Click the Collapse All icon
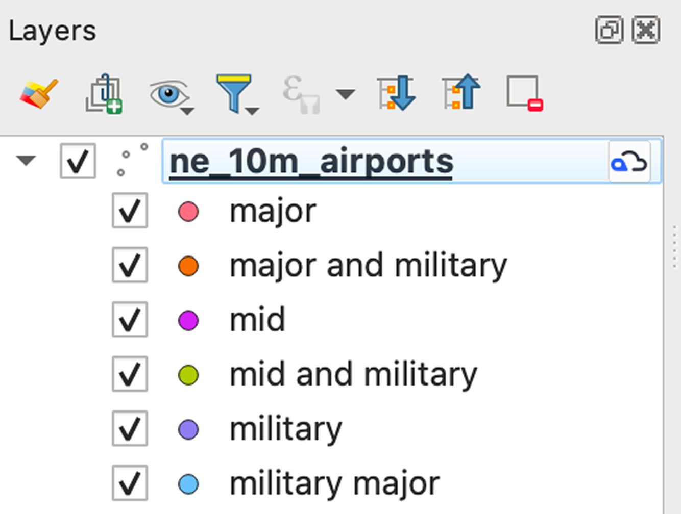The height and width of the screenshot is (514, 681). pyautogui.click(x=461, y=94)
